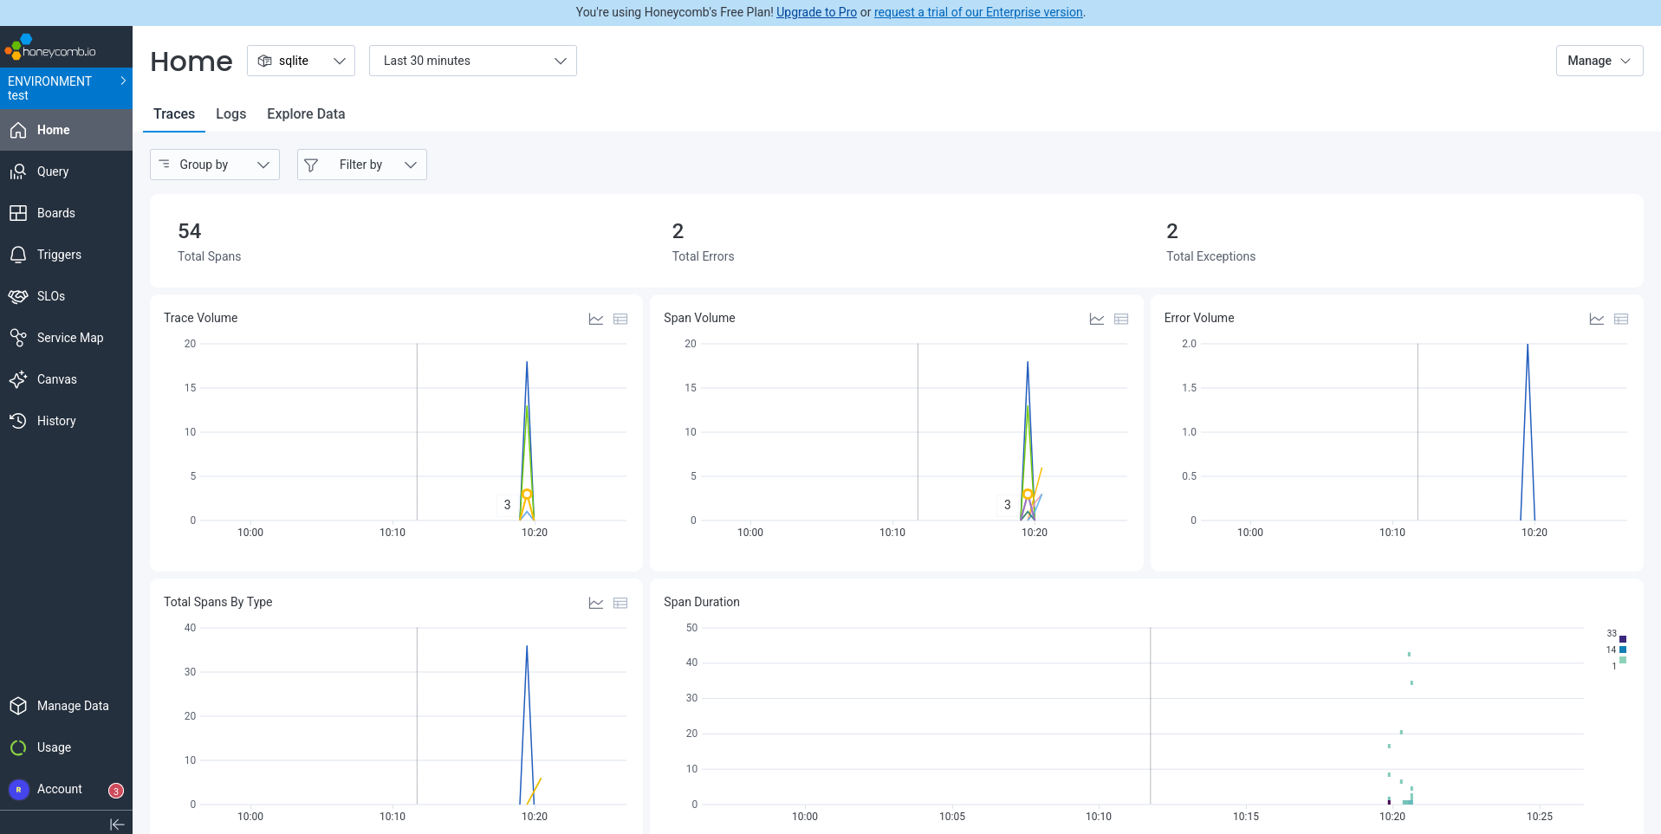The image size is (1661, 834).
Task: Open History in the sidebar
Action: click(x=56, y=421)
